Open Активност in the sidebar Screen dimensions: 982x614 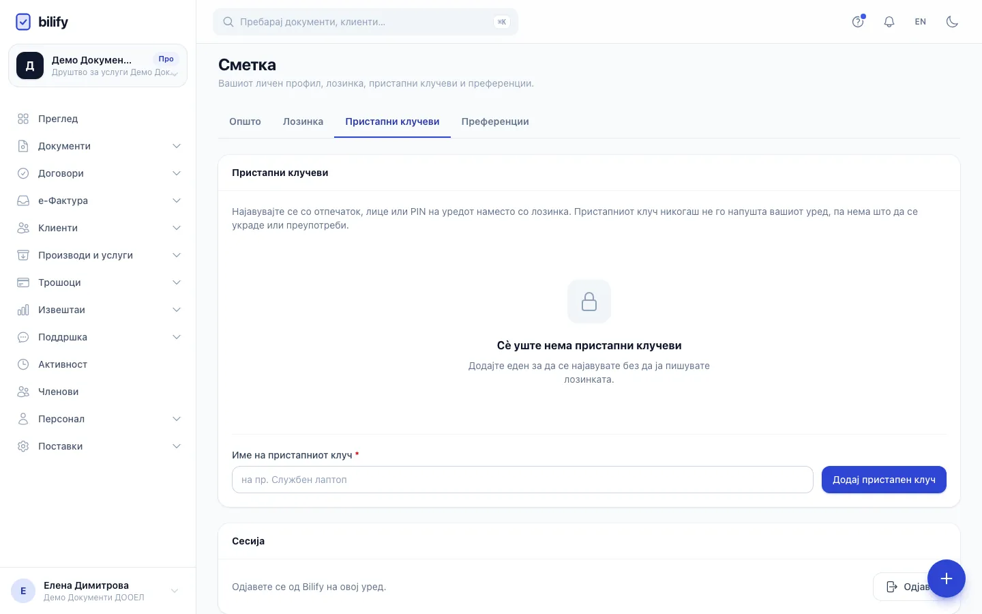tap(98, 364)
